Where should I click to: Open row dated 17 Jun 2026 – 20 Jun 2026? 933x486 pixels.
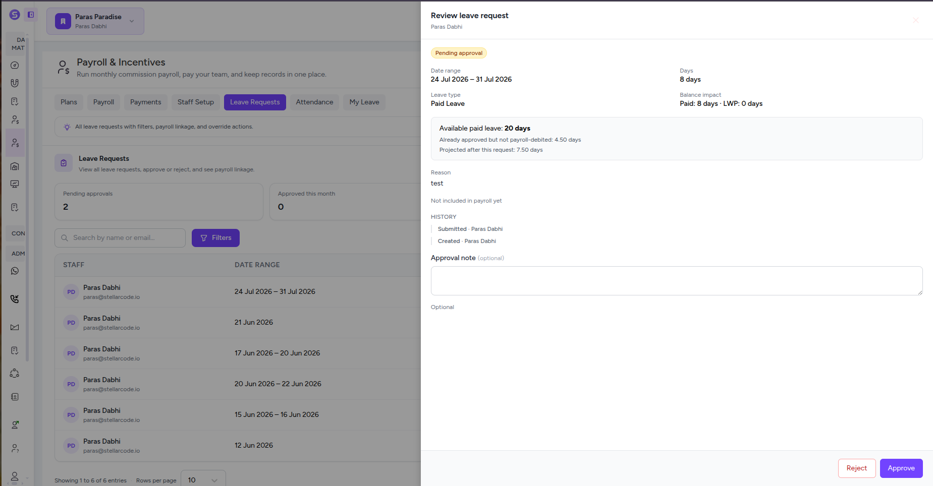[238, 353]
